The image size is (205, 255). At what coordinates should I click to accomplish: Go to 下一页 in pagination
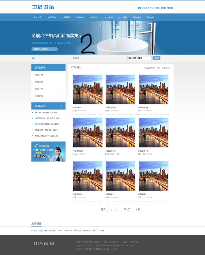point(127,209)
